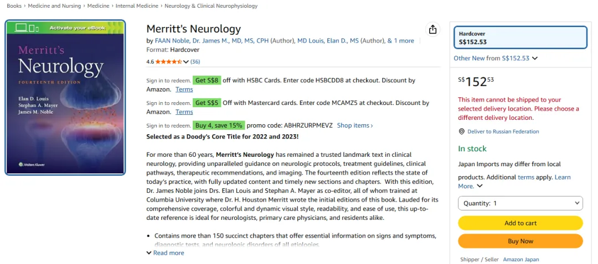
Task: Expand description with Read more
Action: pyautogui.click(x=165, y=253)
